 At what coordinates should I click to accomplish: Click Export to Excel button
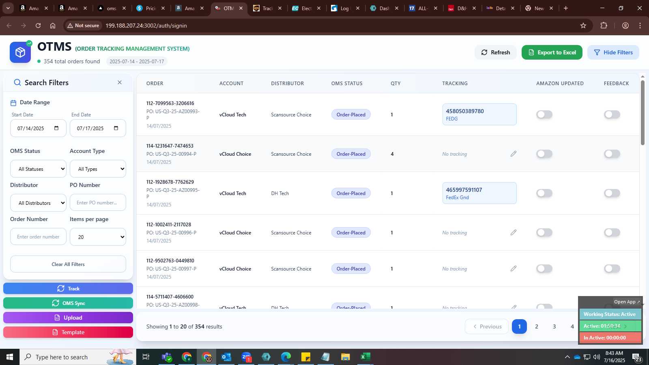tap(552, 52)
